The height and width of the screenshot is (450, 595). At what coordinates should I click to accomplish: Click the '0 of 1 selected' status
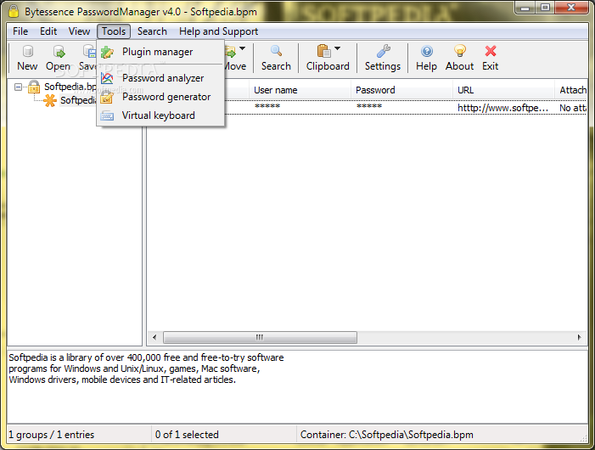pos(187,435)
